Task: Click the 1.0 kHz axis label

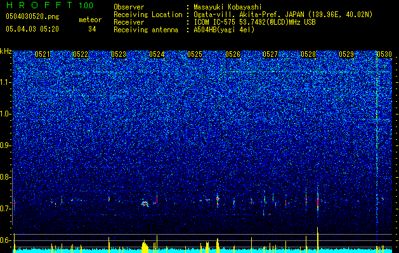Action: [5, 114]
